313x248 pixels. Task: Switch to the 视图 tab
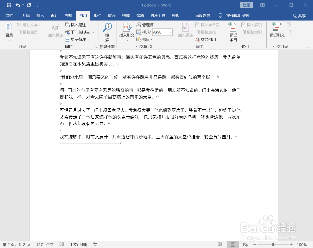pyautogui.click(x=126, y=16)
